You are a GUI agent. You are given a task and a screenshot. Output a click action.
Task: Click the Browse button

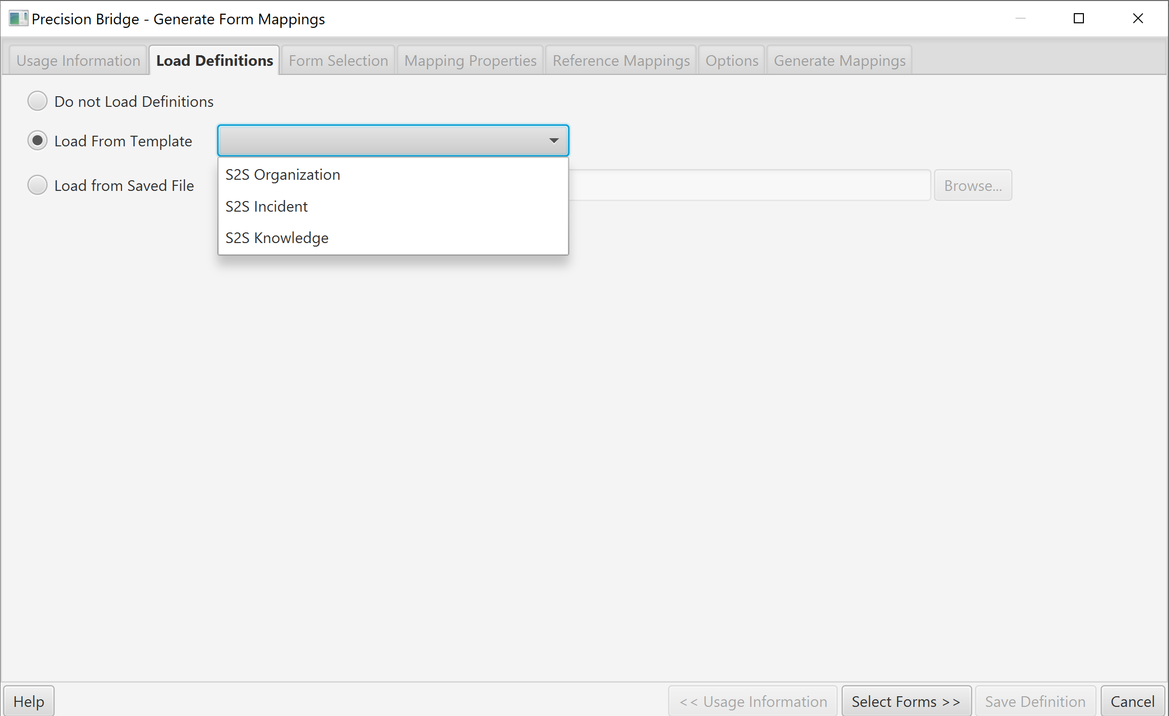[972, 185]
